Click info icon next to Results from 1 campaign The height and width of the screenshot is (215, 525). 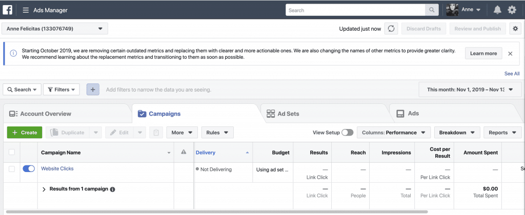point(112,189)
